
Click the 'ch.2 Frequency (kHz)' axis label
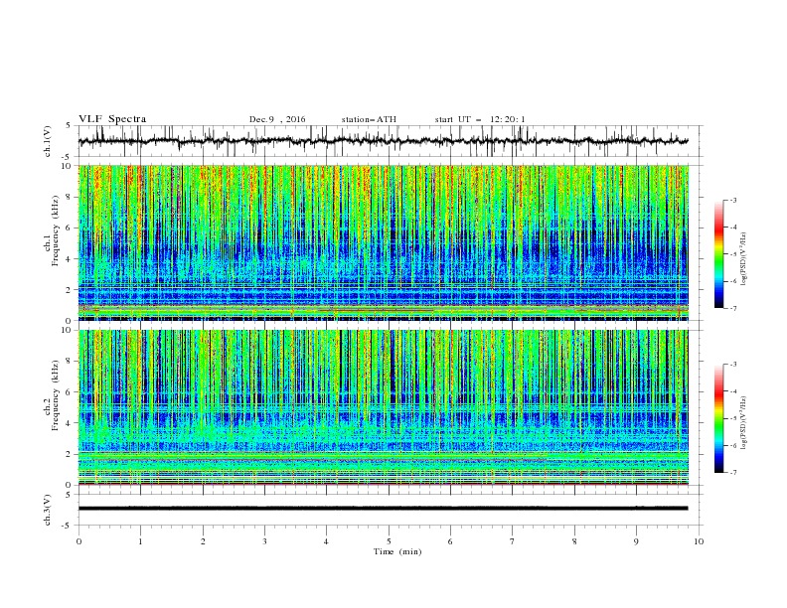pyautogui.click(x=51, y=396)
